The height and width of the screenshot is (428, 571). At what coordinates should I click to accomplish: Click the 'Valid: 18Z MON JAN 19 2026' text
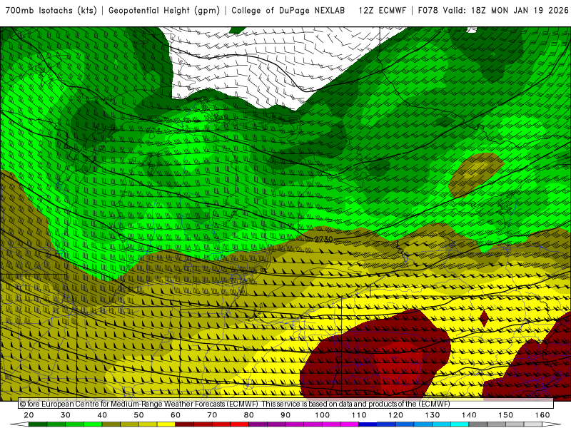pos(506,11)
